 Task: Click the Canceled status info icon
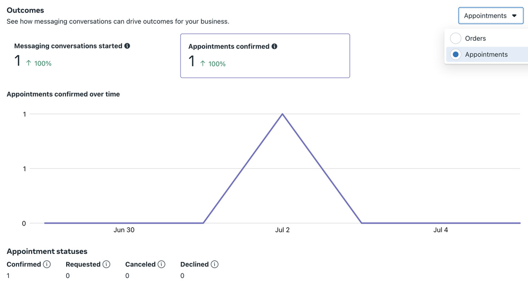coord(161,264)
